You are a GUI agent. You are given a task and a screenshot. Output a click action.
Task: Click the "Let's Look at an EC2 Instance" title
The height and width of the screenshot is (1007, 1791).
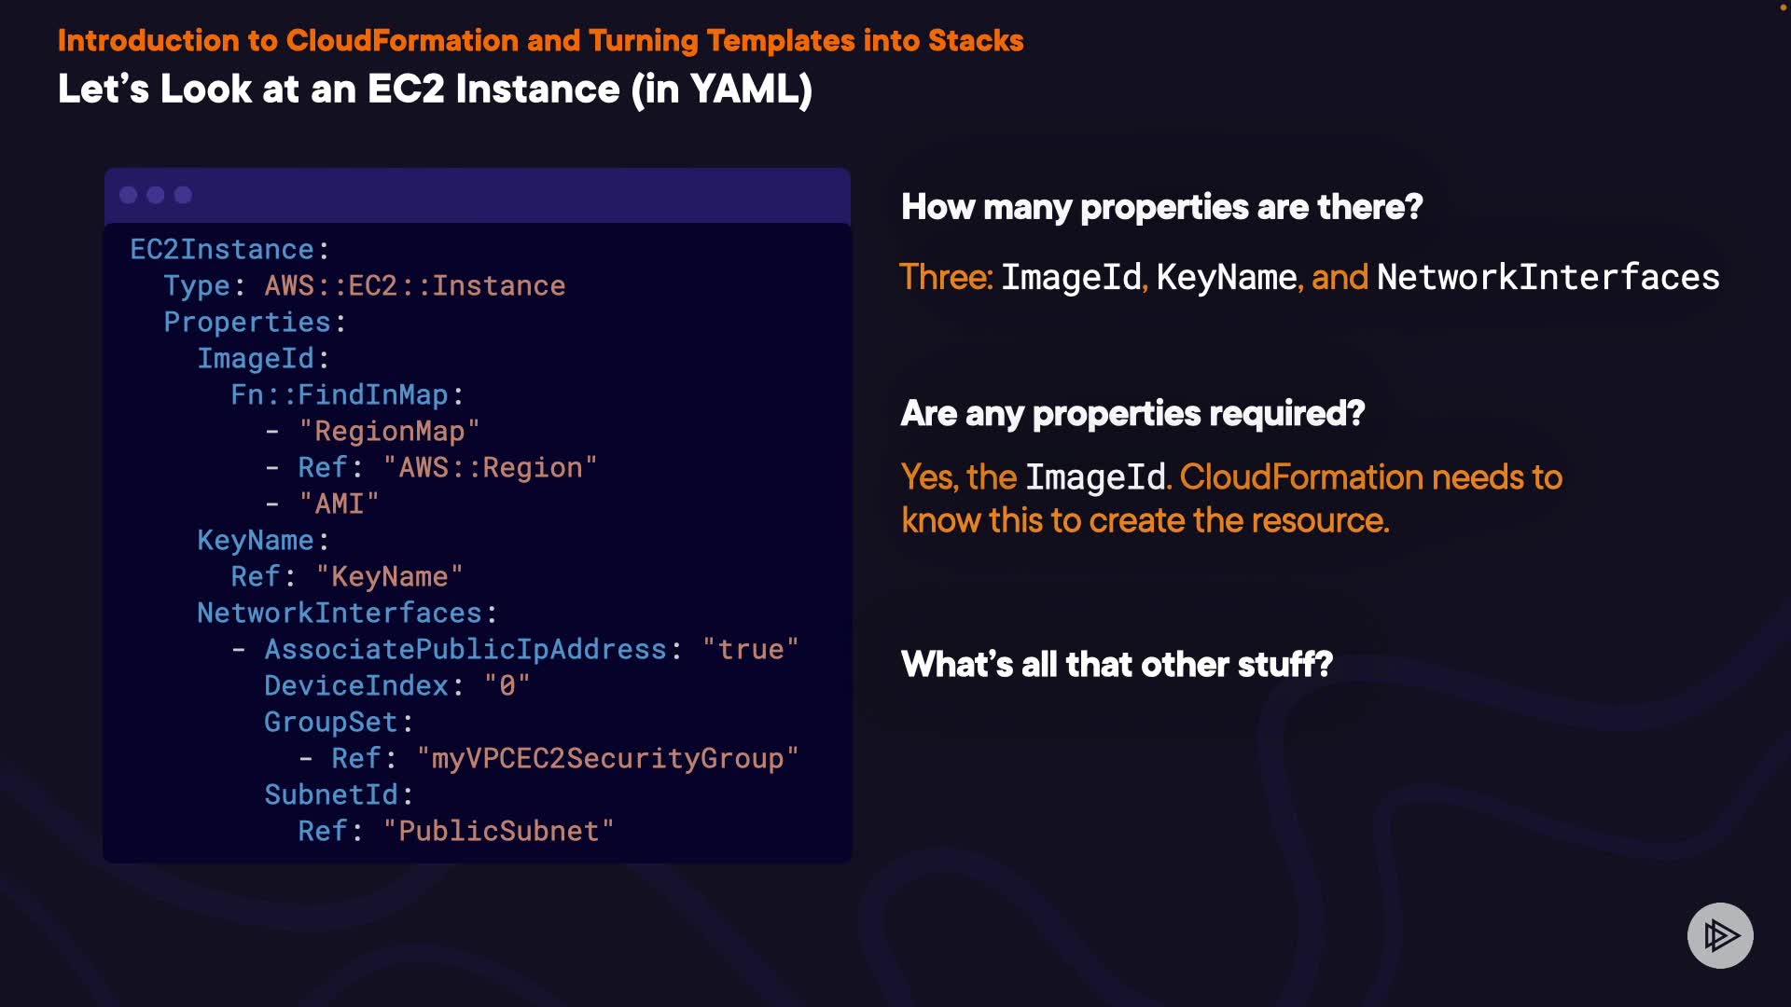(x=435, y=90)
